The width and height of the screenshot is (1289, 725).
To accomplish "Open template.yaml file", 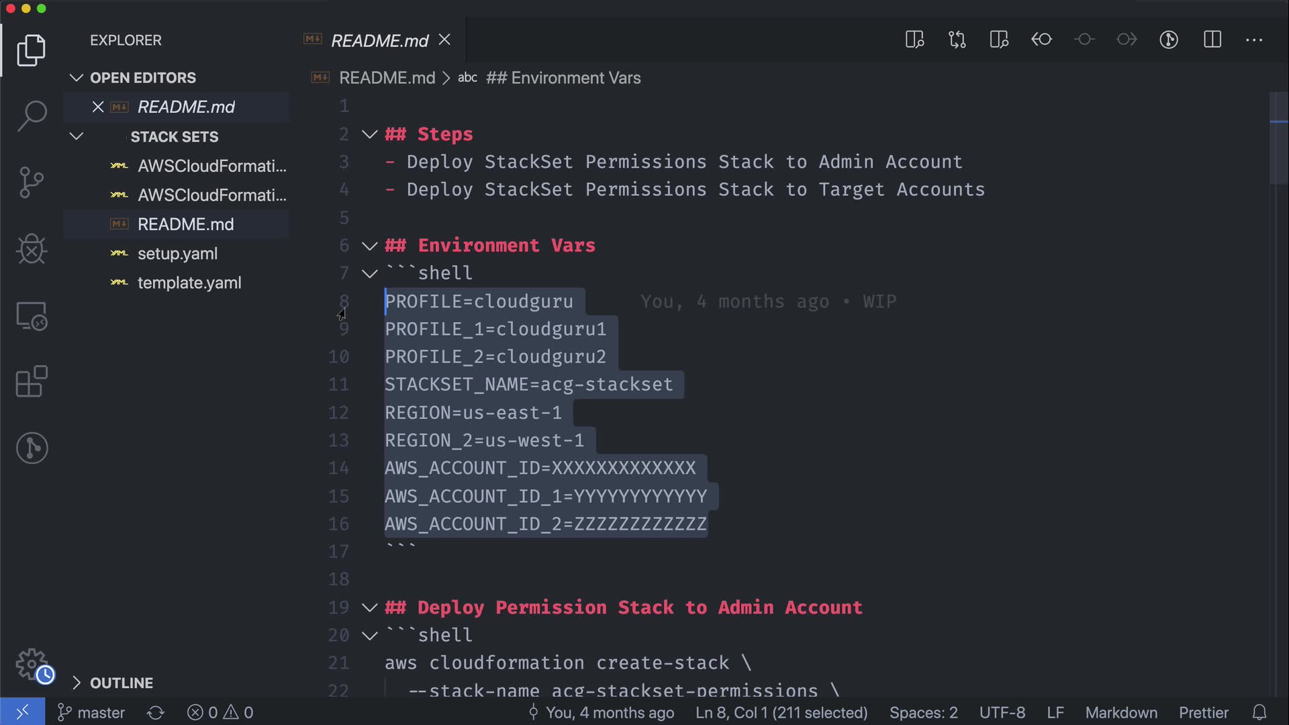I will coord(189,283).
